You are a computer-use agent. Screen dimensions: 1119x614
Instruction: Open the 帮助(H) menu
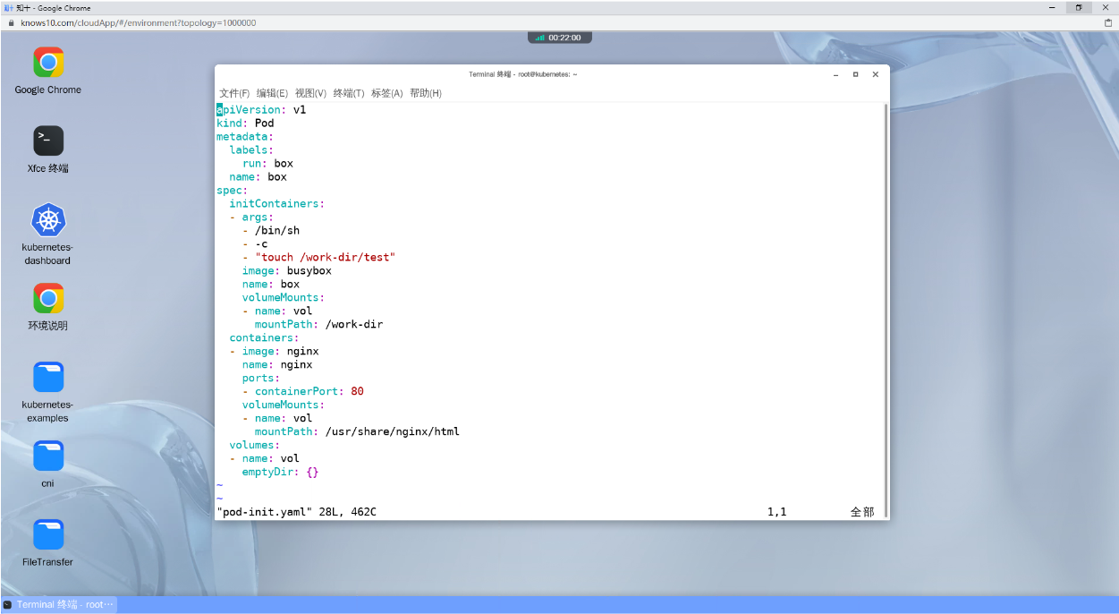point(426,93)
